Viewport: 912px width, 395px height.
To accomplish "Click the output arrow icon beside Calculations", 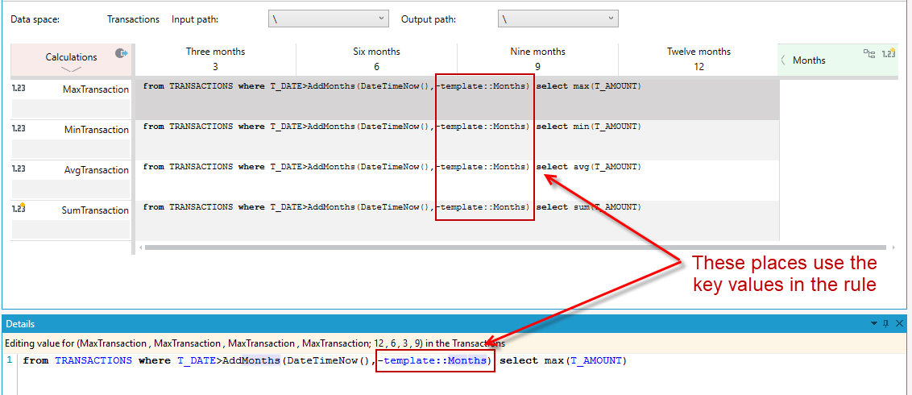I will pos(121,53).
